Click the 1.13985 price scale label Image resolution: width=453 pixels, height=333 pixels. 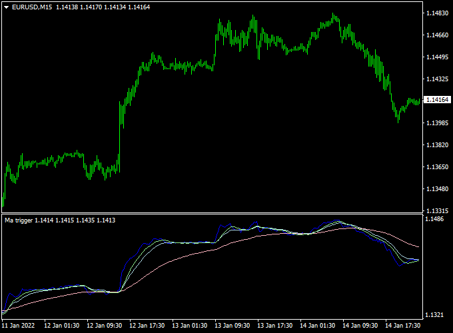pyautogui.click(x=438, y=123)
